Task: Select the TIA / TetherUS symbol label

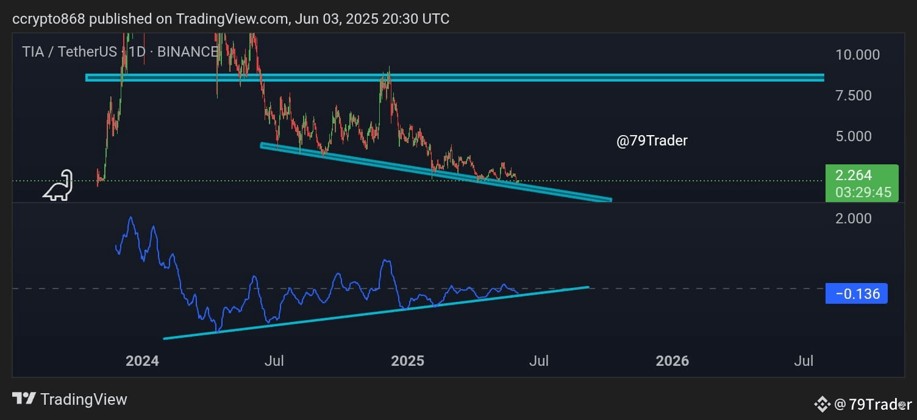Action: coord(70,52)
